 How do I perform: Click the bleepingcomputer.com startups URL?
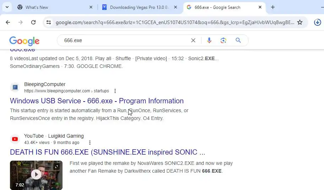click(x=66, y=91)
